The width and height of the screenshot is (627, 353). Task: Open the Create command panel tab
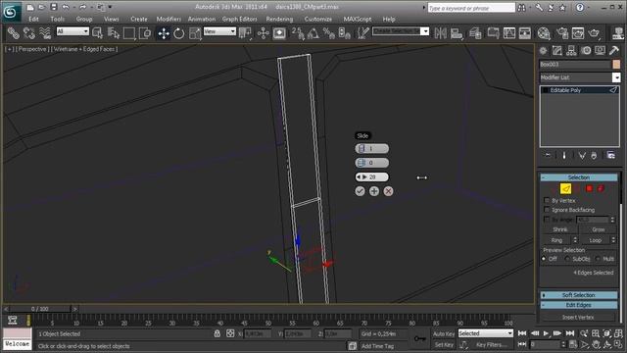[x=543, y=50]
